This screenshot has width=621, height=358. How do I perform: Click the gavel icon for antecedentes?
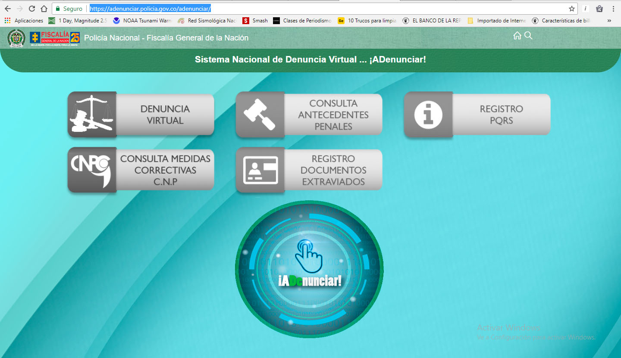[260, 114]
